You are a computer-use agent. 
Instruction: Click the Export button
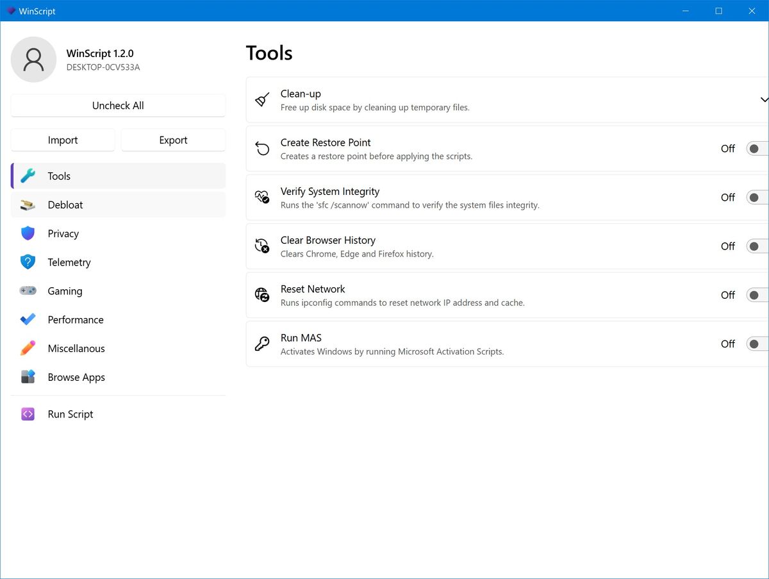tap(173, 140)
